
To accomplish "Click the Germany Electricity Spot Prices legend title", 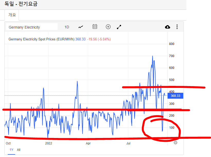I will click(x=41, y=39).
